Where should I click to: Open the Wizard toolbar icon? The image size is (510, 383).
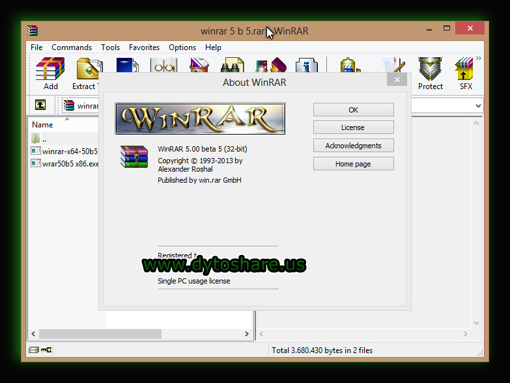[271, 65]
